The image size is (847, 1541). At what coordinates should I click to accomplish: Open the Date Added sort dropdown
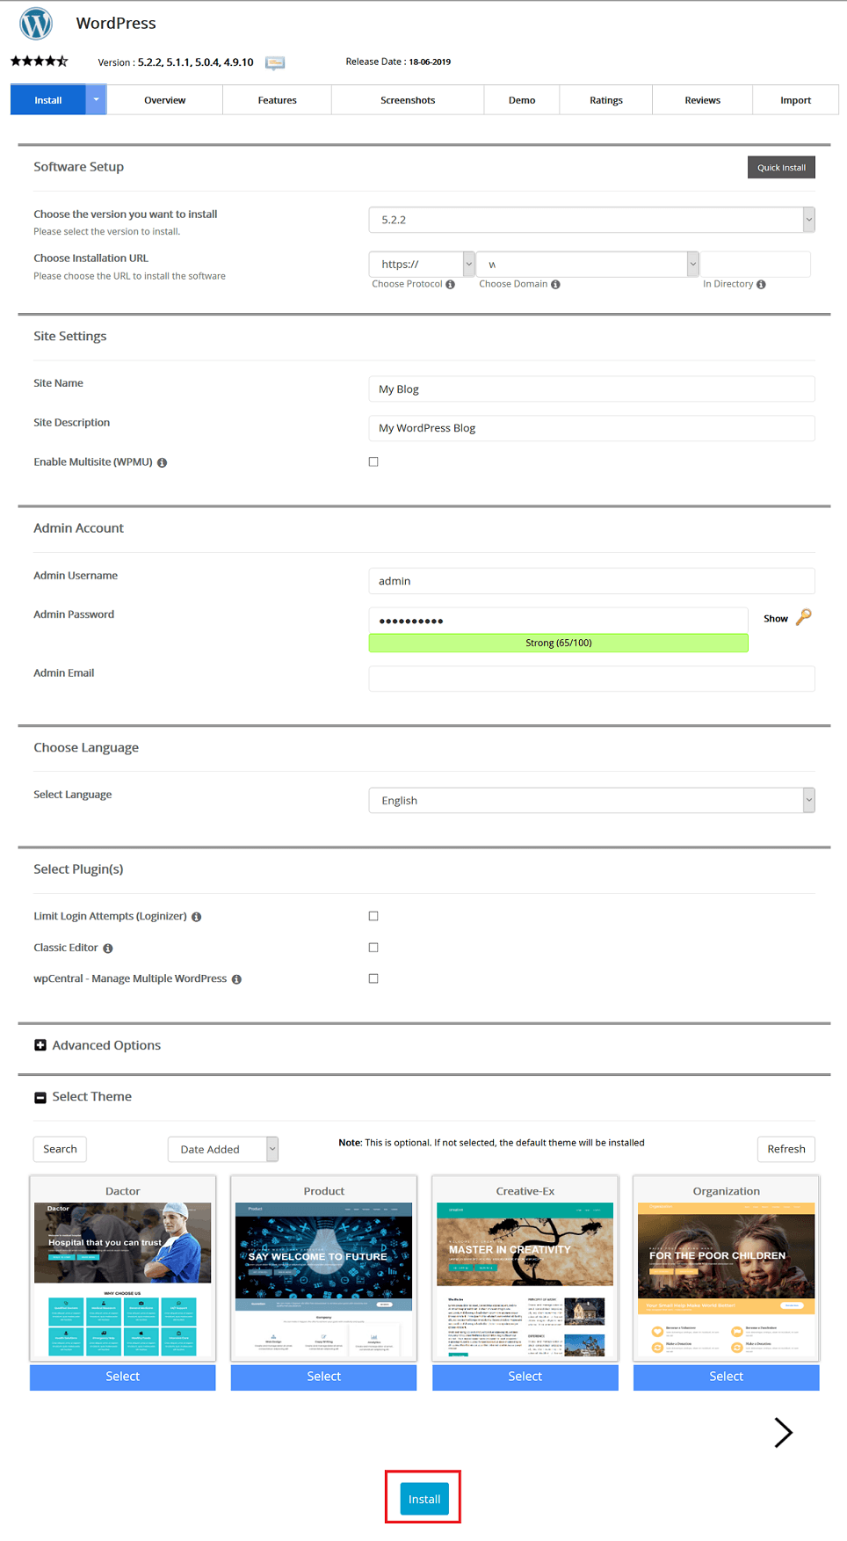pos(223,1149)
